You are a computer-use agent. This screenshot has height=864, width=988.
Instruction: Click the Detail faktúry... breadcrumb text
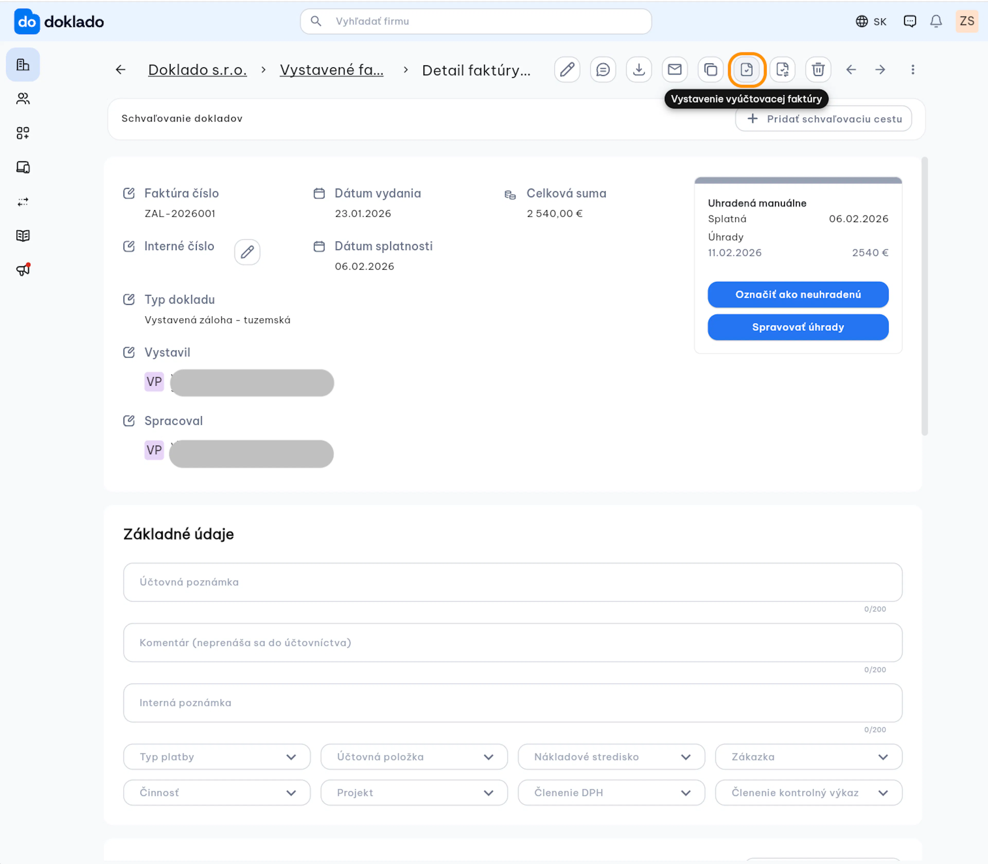coord(477,70)
